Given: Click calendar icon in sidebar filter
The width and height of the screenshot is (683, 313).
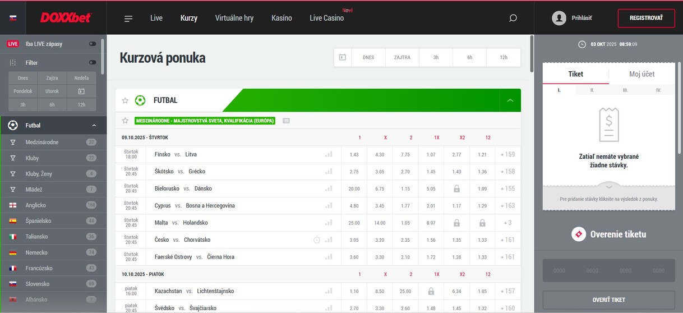Looking at the screenshot, I should point(81,91).
